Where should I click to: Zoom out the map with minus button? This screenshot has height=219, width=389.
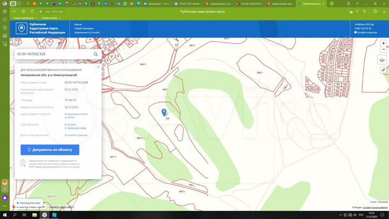coord(383,49)
